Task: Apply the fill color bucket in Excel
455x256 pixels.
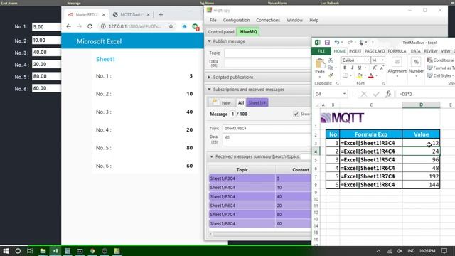Action: click(360, 76)
